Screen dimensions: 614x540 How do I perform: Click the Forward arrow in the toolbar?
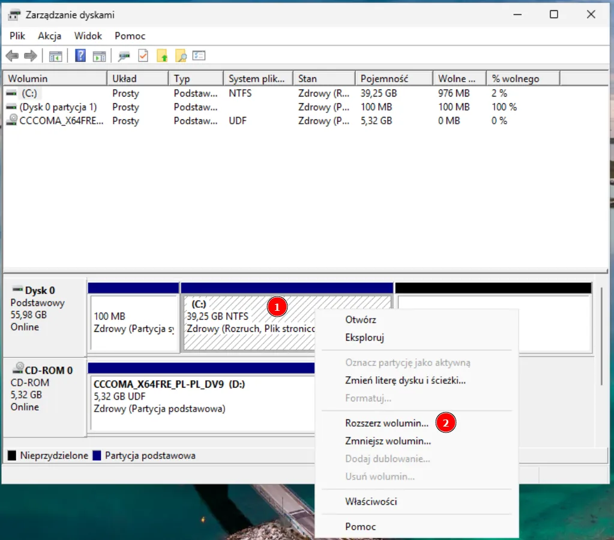point(30,56)
